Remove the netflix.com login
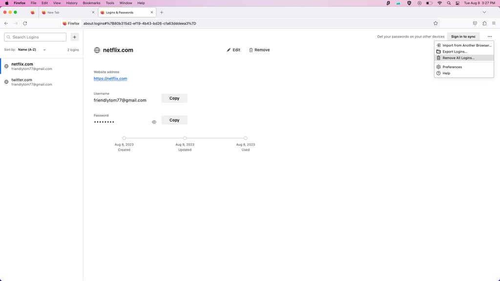The width and height of the screenshot is (500, 281). [x=260, y=50]
